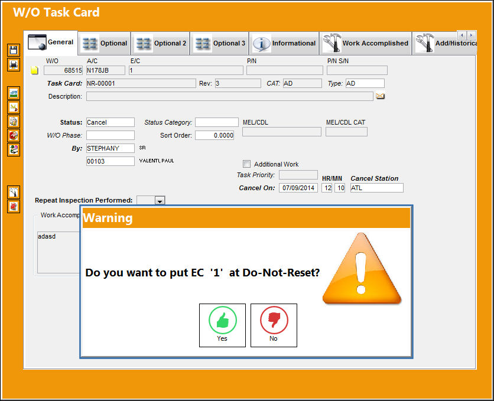
Task: Open the Optional 3 tab
Action: (220, 44)
